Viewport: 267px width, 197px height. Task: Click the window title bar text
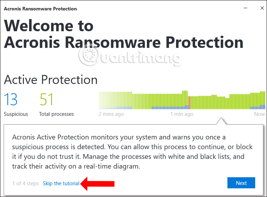pyautogui.click(x=40, y=9)
